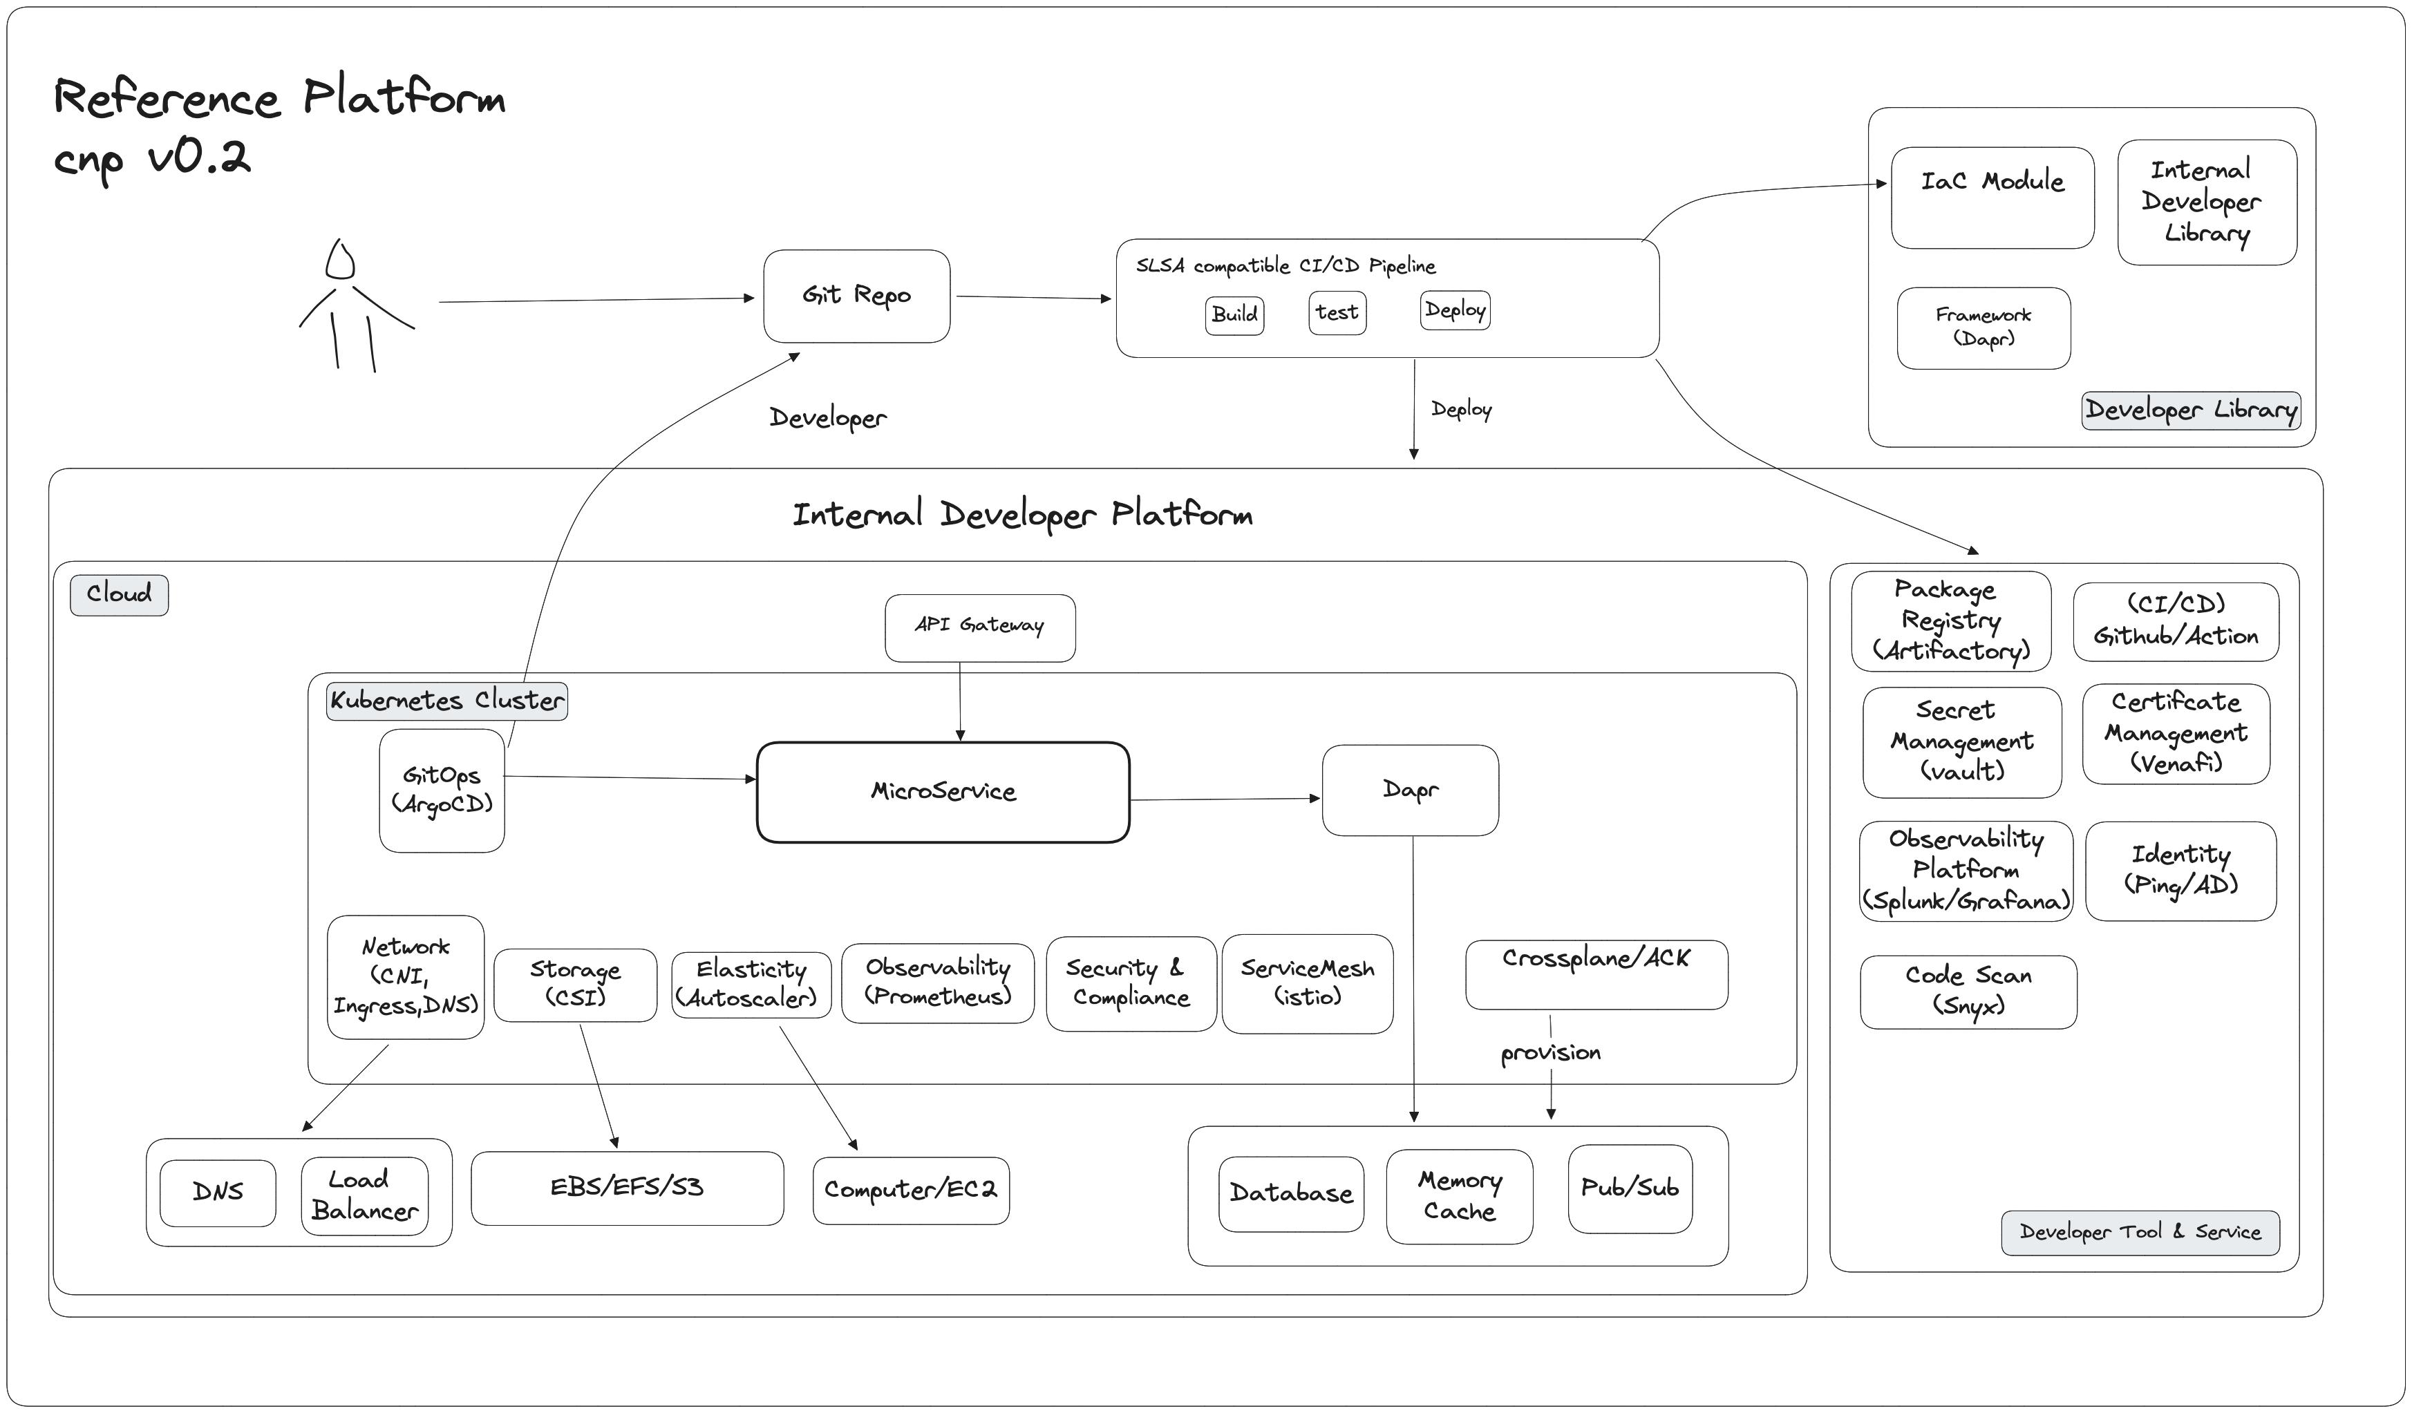This screenshot has width=2412, height=1413.
Task: Select the Git Repo box
Action: pos(857,296)
